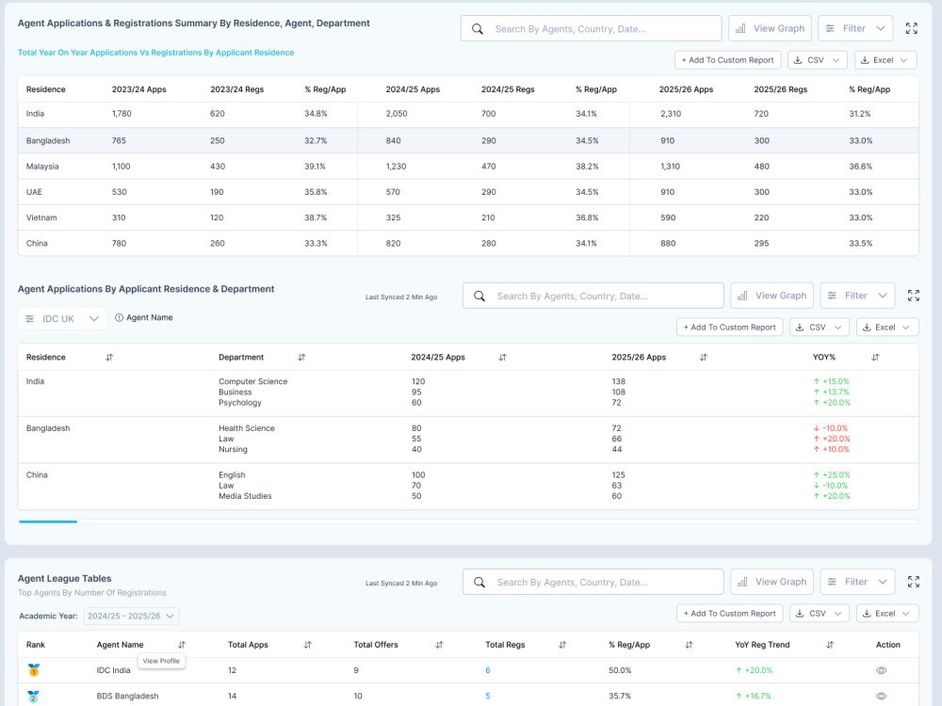
Task: Sort Total Regs column
Action: 562,645
